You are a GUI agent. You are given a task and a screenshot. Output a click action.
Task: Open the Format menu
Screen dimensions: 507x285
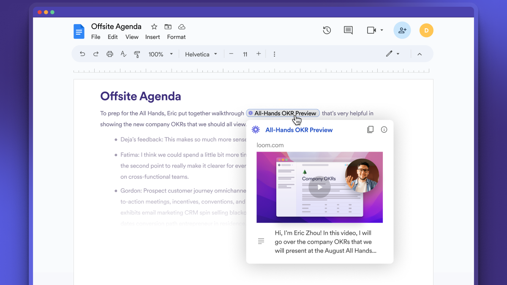point(176,37)
